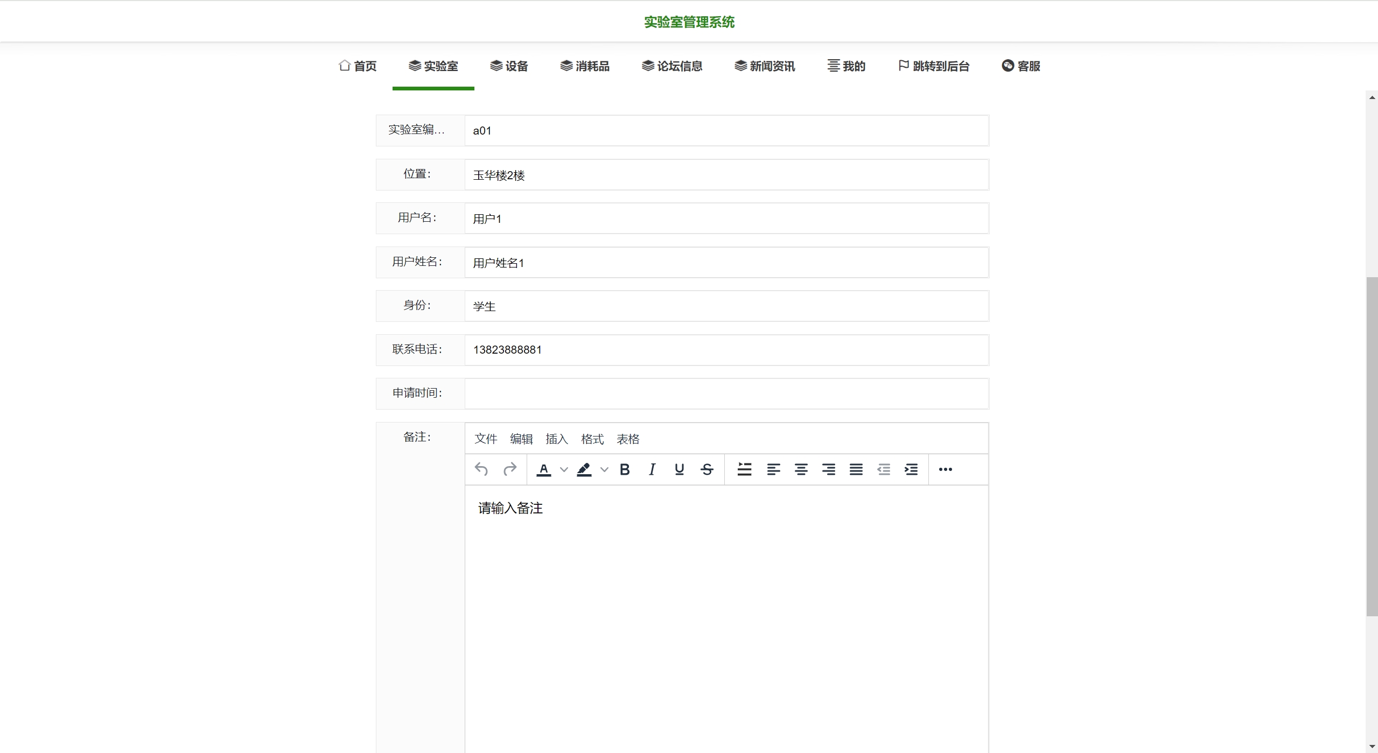This screenshot has width=1378, height=753.
Task: Toggle italic formatting in remarks editor
Action: (652, 469)
